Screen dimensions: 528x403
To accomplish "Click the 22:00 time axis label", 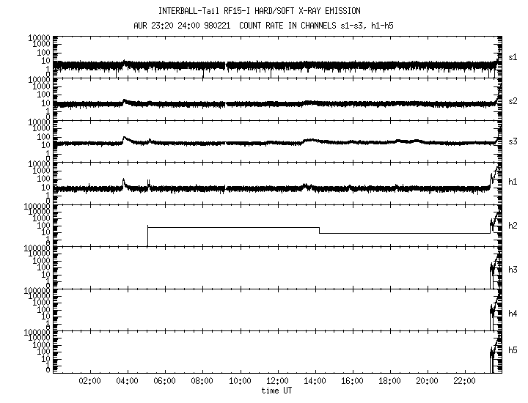I will (464, 381).
